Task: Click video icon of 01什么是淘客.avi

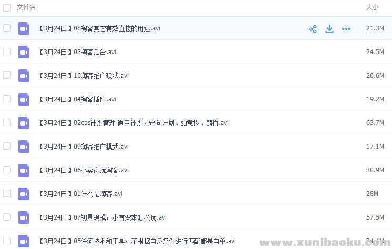Action: (x=24, y=194)
